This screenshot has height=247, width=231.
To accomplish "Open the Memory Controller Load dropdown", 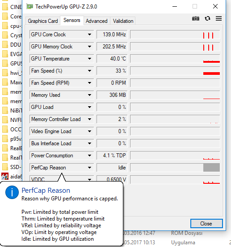I will (x=89, y=119).
